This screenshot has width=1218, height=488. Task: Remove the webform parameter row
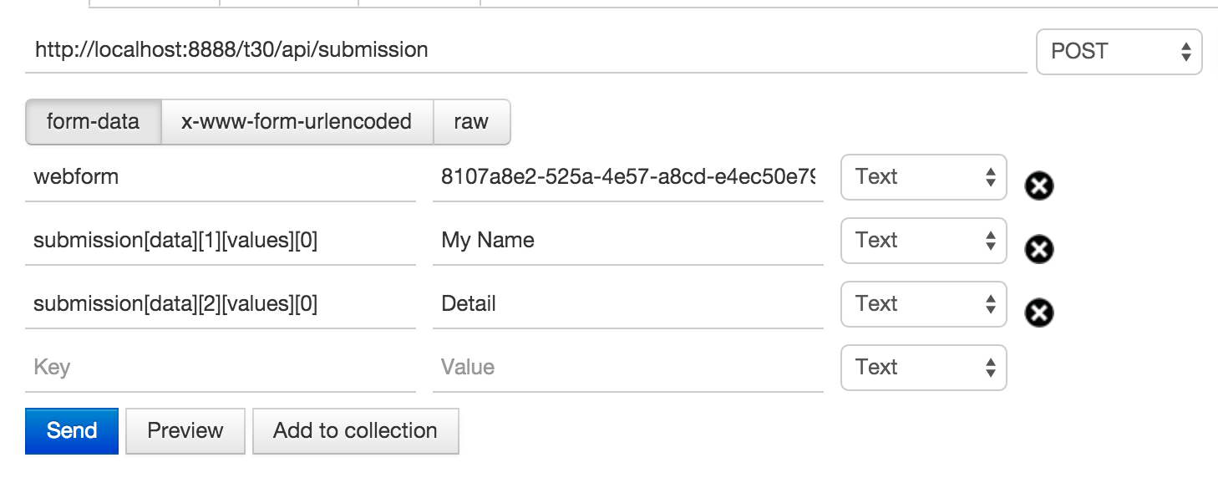[1038, 187]
